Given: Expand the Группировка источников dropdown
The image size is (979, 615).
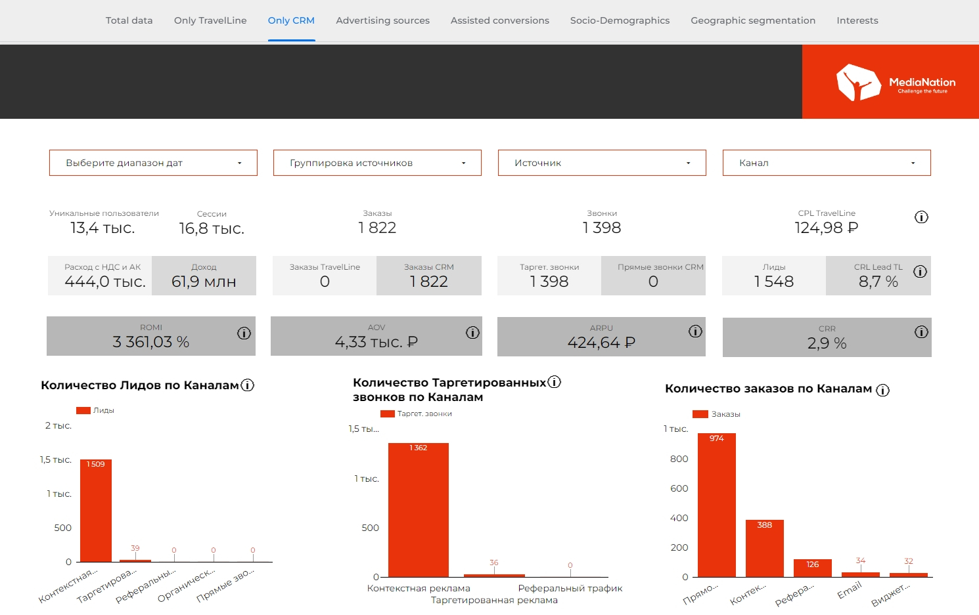Looking at the screenshot, I should click(x=377, y=163).
